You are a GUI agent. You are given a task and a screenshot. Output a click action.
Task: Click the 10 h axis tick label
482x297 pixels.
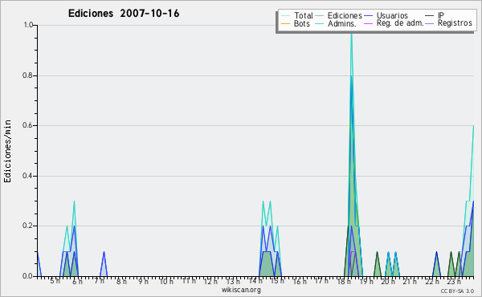click(166, 281)
